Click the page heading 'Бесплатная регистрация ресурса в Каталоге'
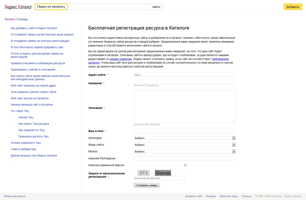Viewport: 306px width, 200px height. pos(139,28)
